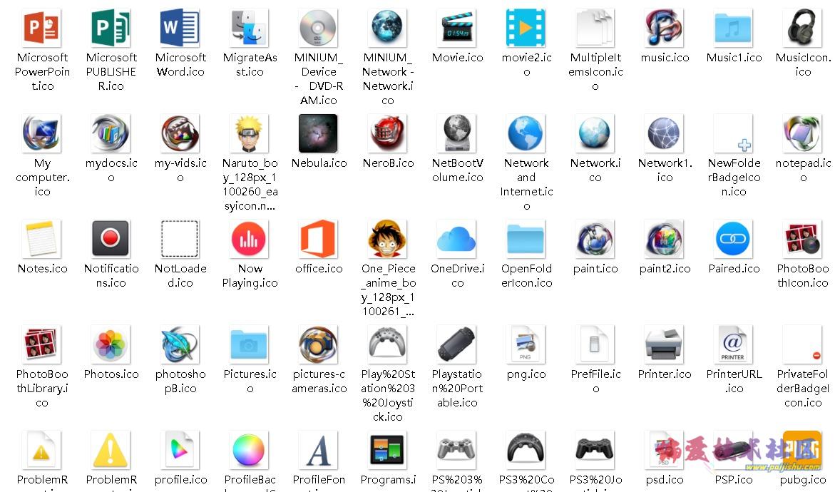835x492 pixels.
Task: Click the Nebula.ico thumbnail
Action: [x=319, y=133]
